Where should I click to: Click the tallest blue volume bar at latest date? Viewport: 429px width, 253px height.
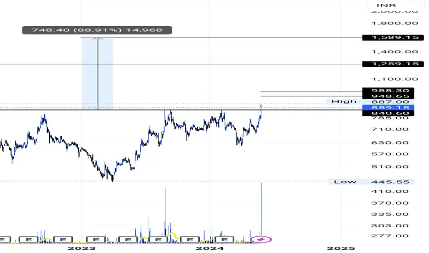pos(261,209)
